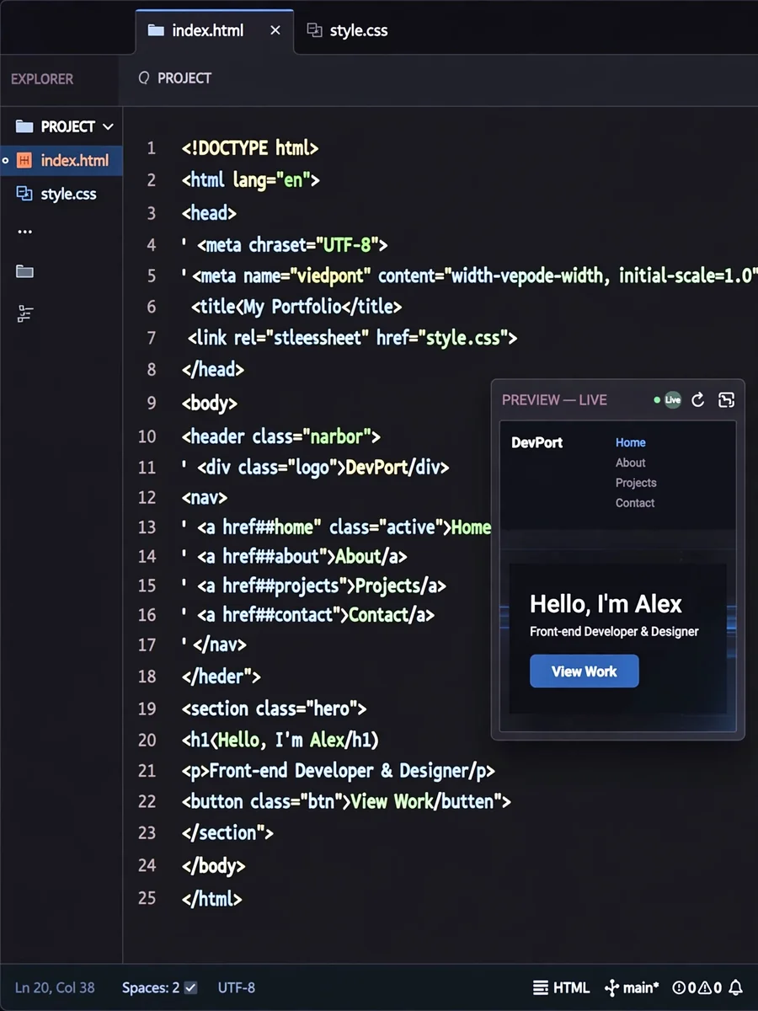Click Ln 20, Col 38 in status bar

(55, 987)
